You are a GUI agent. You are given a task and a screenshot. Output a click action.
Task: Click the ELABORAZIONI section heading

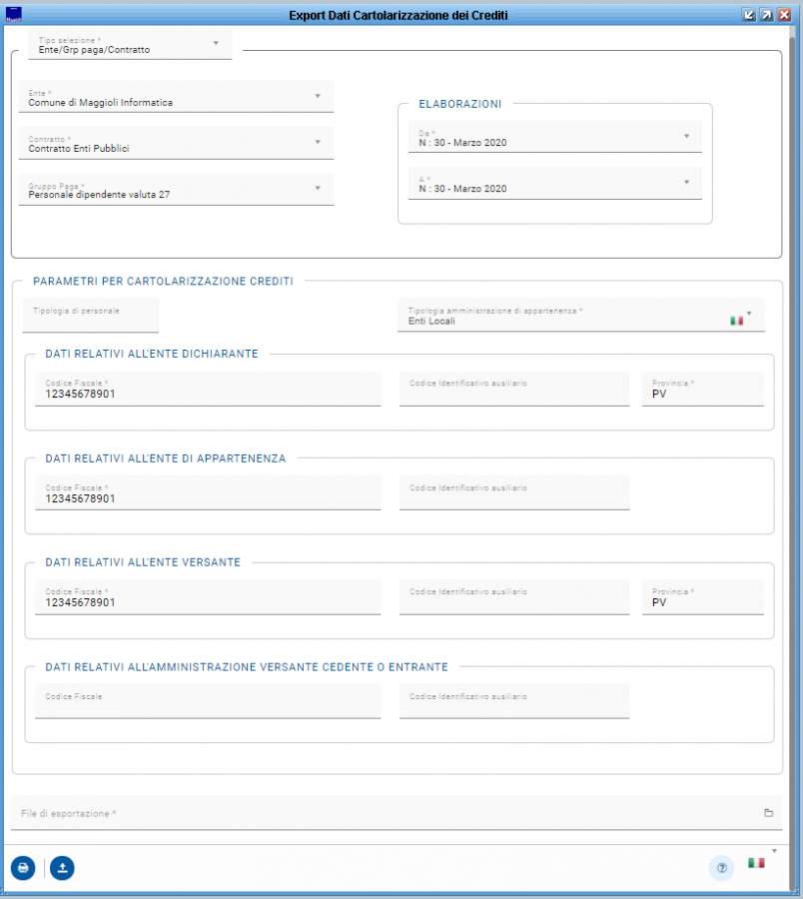pos(460,104)
